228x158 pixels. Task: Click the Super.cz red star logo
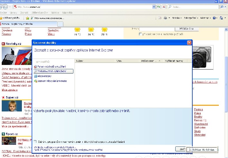tap(3, 97)
